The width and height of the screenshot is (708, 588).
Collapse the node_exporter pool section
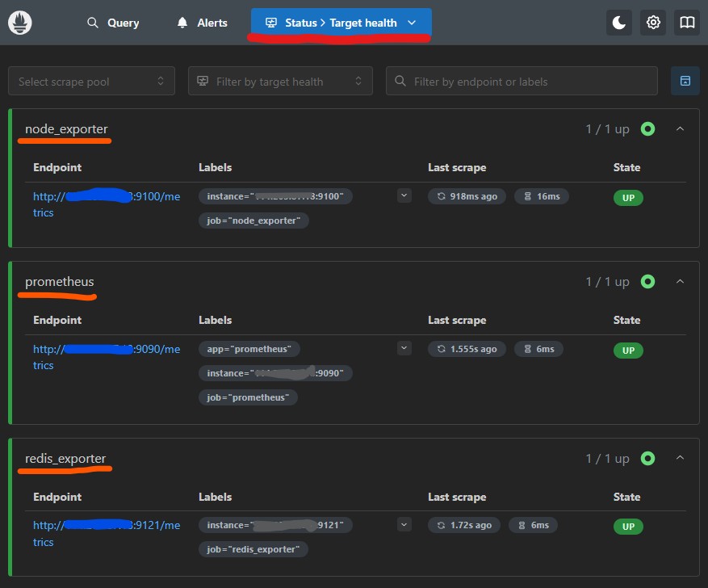680,129
